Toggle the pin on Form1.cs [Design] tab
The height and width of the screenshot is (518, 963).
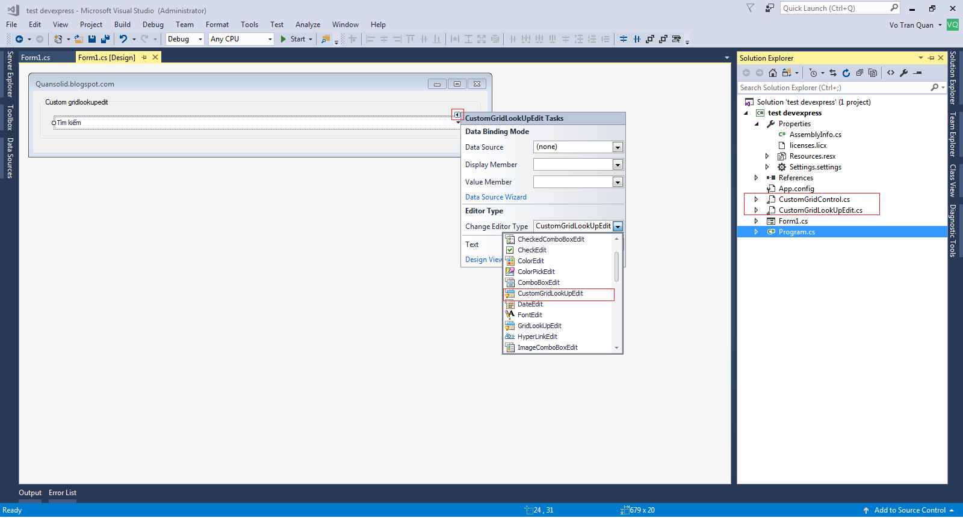pos(144,58)
